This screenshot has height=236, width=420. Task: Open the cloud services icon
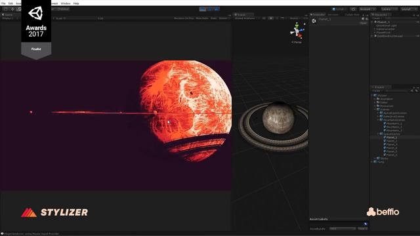click(x=353, y=9)
